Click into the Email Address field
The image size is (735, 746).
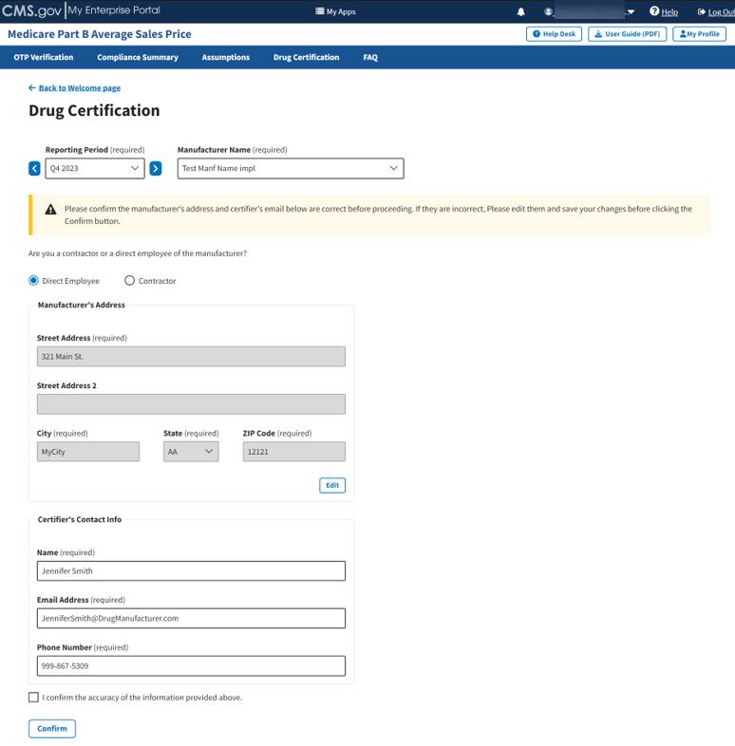point(191,618)
